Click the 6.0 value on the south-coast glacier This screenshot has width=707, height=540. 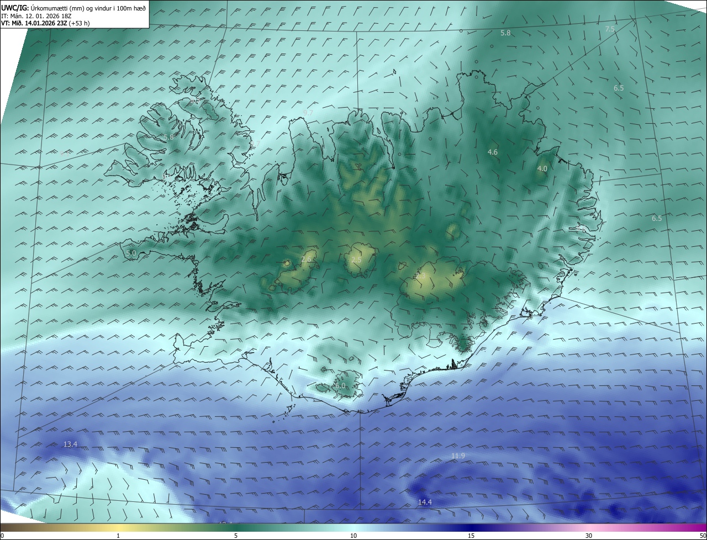(x=340, y=385)
